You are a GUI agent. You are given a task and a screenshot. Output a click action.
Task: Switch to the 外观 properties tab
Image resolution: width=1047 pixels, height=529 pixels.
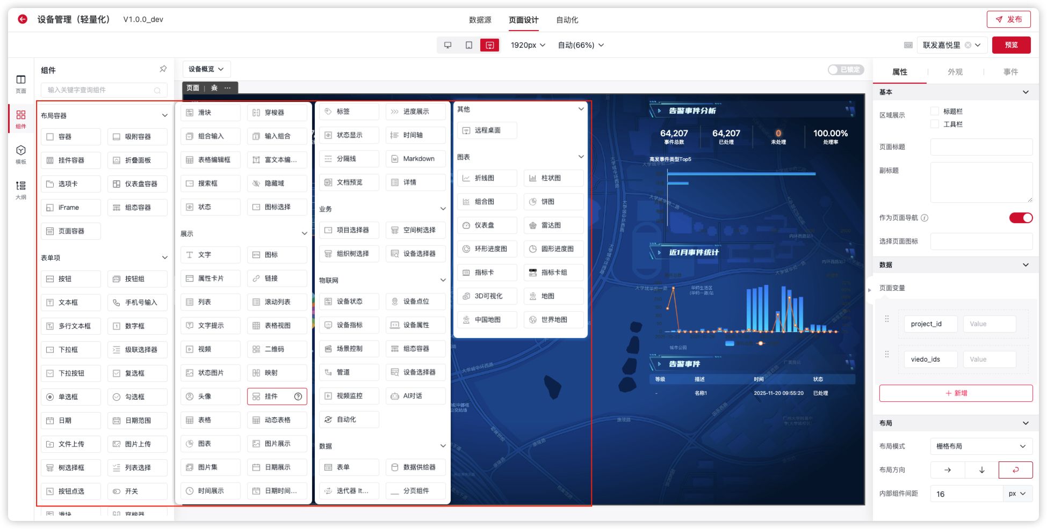(955, 72)
